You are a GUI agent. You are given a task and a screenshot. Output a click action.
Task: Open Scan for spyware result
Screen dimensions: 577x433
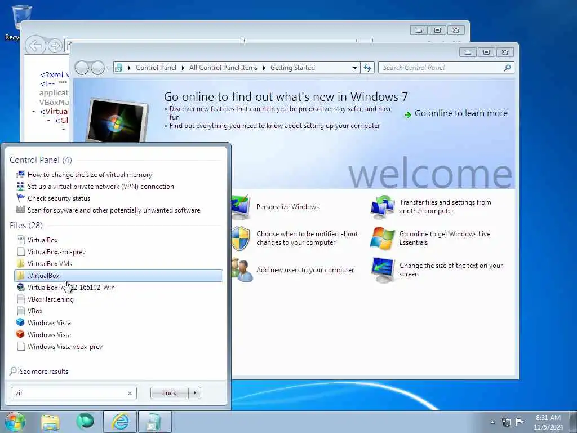[x=114, y=210]
